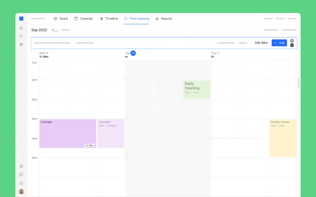Image resolution: width=316 pixels, height=197 pixels.
Task: Click the 3pm time label
Action: pos(34,100)
